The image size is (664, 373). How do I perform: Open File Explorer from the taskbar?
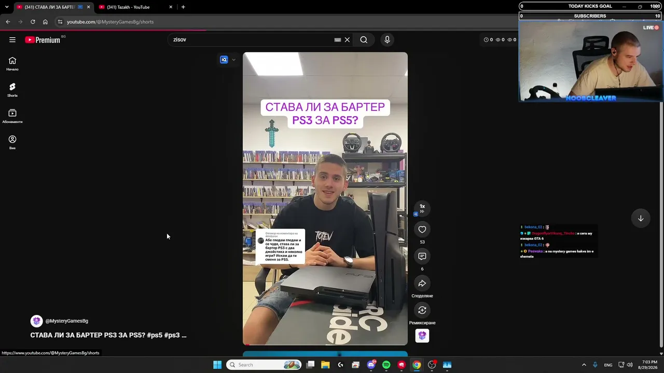[325, 365]
